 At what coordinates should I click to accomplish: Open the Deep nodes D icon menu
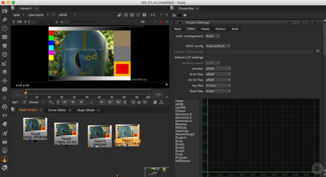click(x=5, y=107)
